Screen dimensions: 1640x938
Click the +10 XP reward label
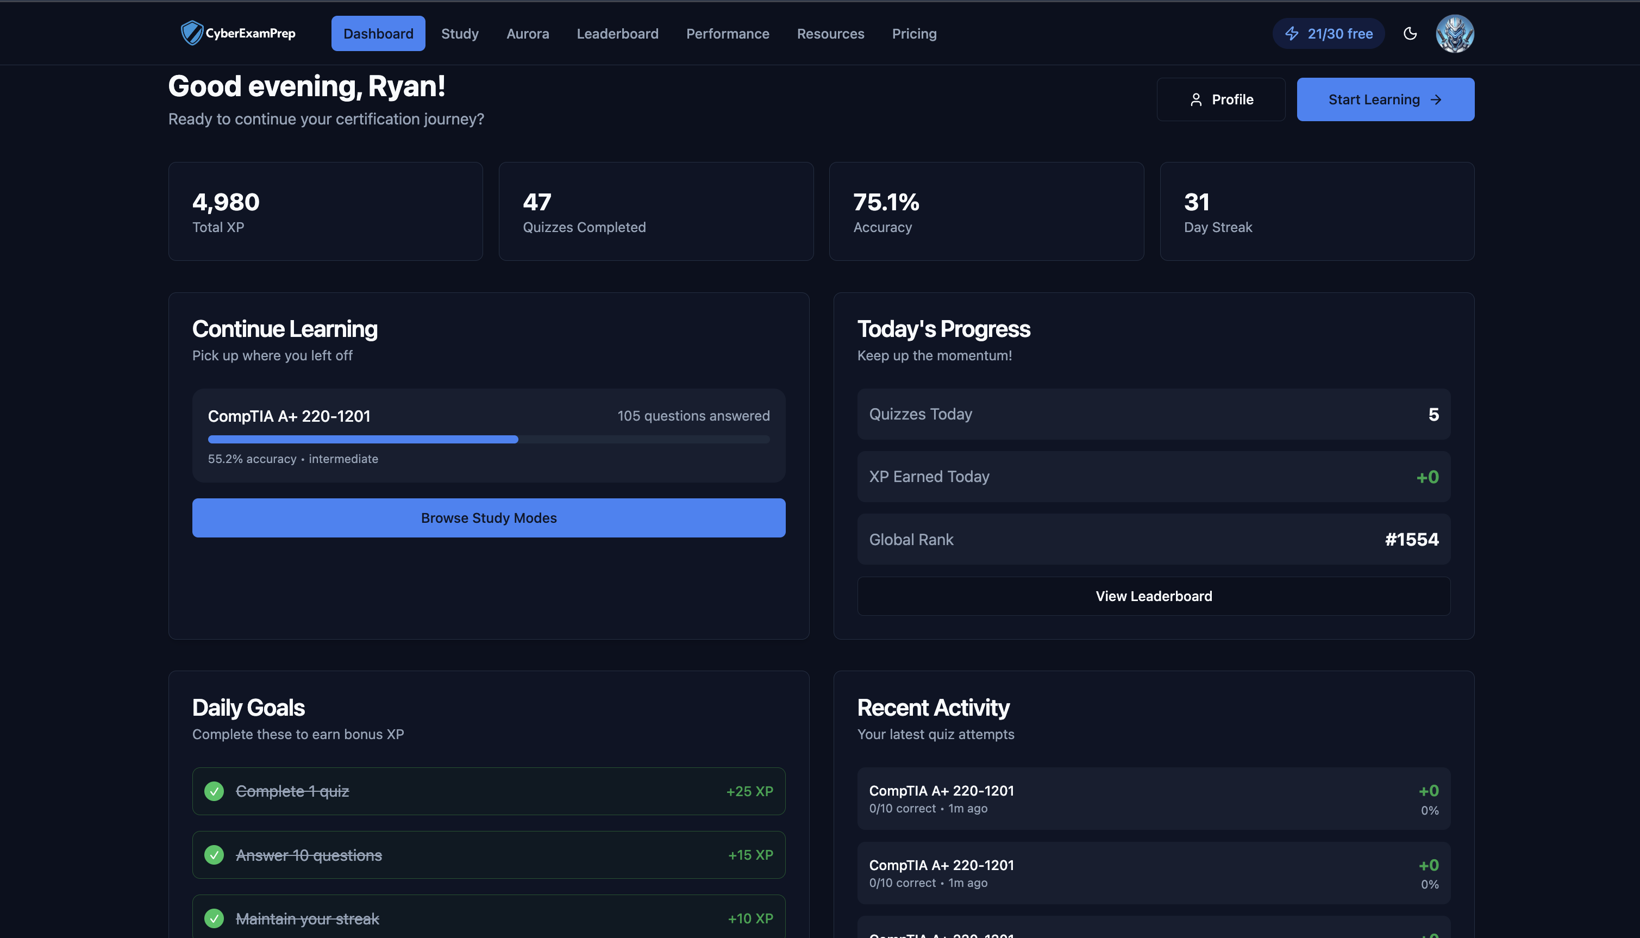[x=750, y=918]
